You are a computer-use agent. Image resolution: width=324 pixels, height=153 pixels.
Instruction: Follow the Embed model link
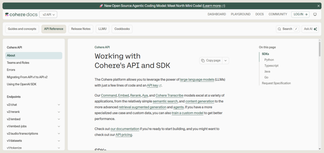click(123, 95)
